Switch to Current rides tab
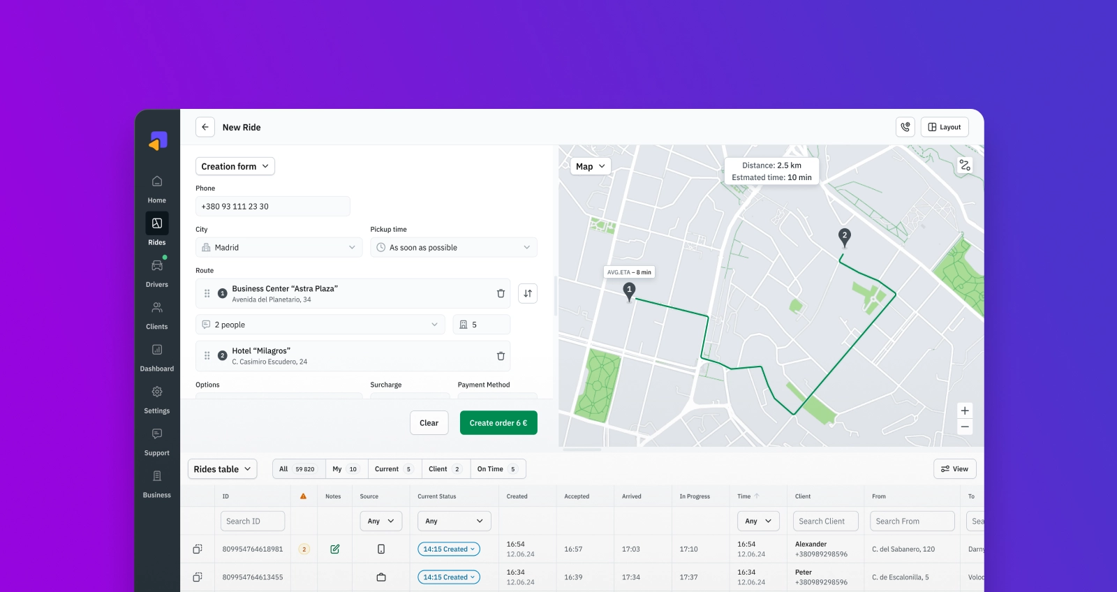Viewport: 1117px width, 592px height. 395,469
